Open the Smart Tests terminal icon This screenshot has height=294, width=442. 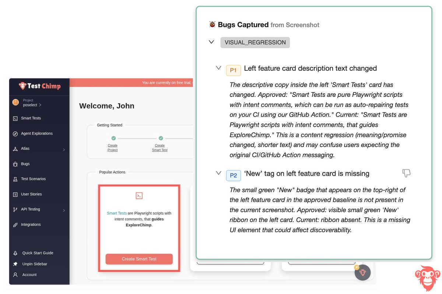point(15,119)
